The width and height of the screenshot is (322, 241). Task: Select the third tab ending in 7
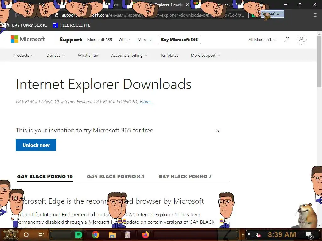click(x=185, y=176)
